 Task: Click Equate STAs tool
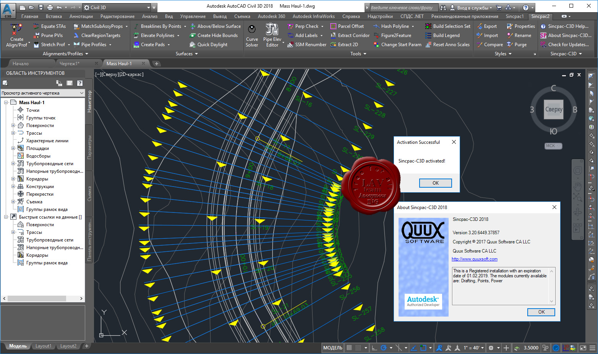[49, 26]
